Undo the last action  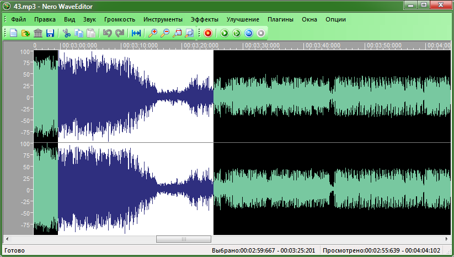point(108,33)
